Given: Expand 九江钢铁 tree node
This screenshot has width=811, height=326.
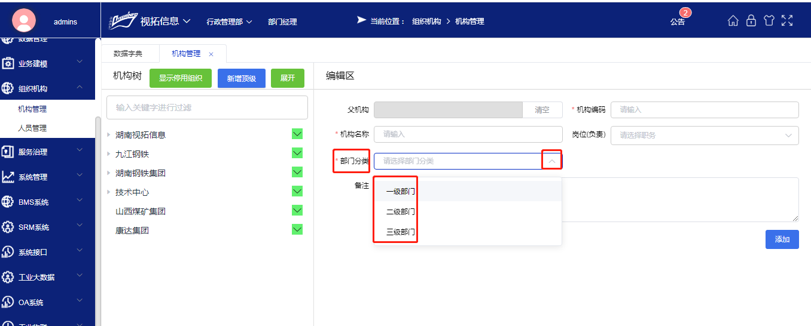Looking at the screenshot, I should pyautogui.click(x=109, y=154).
